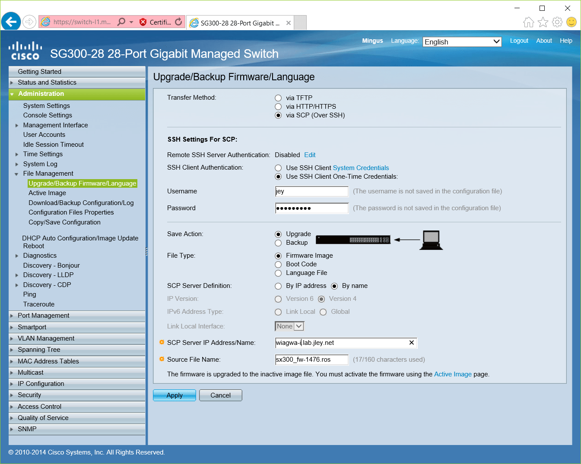Click the address bar search magnifier icon

(121, 22)
